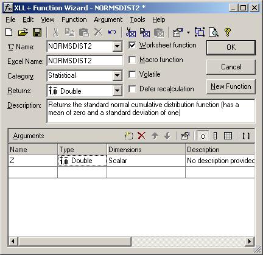
Task: Click the horizontal scrollbar right arrow
Action: 250,242
